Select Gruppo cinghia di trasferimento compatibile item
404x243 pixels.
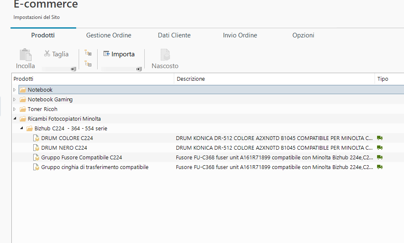point(95,167)
